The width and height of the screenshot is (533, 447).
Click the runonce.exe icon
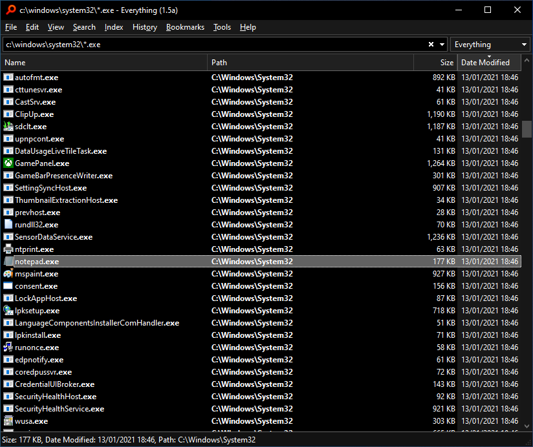8,348
